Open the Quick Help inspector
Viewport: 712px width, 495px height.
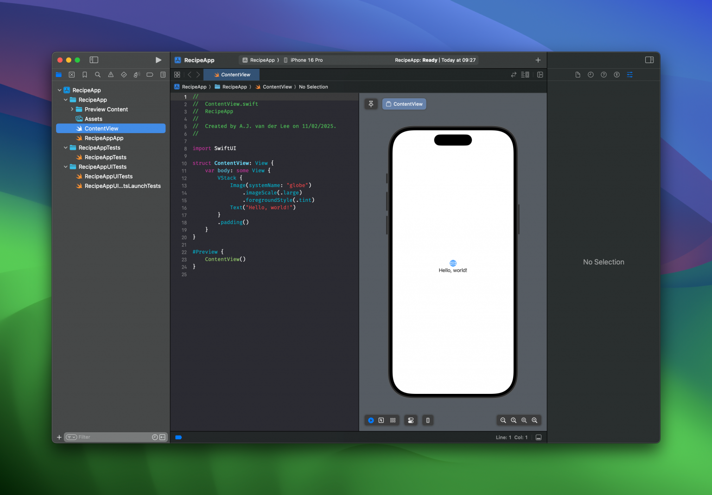pos(604,74)
